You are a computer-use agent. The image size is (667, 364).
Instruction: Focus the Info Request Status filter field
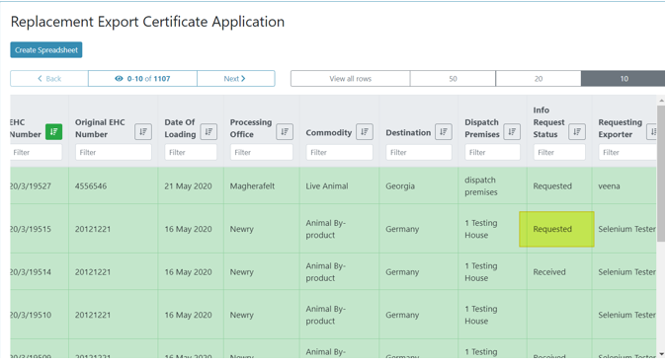coord(559,152)
